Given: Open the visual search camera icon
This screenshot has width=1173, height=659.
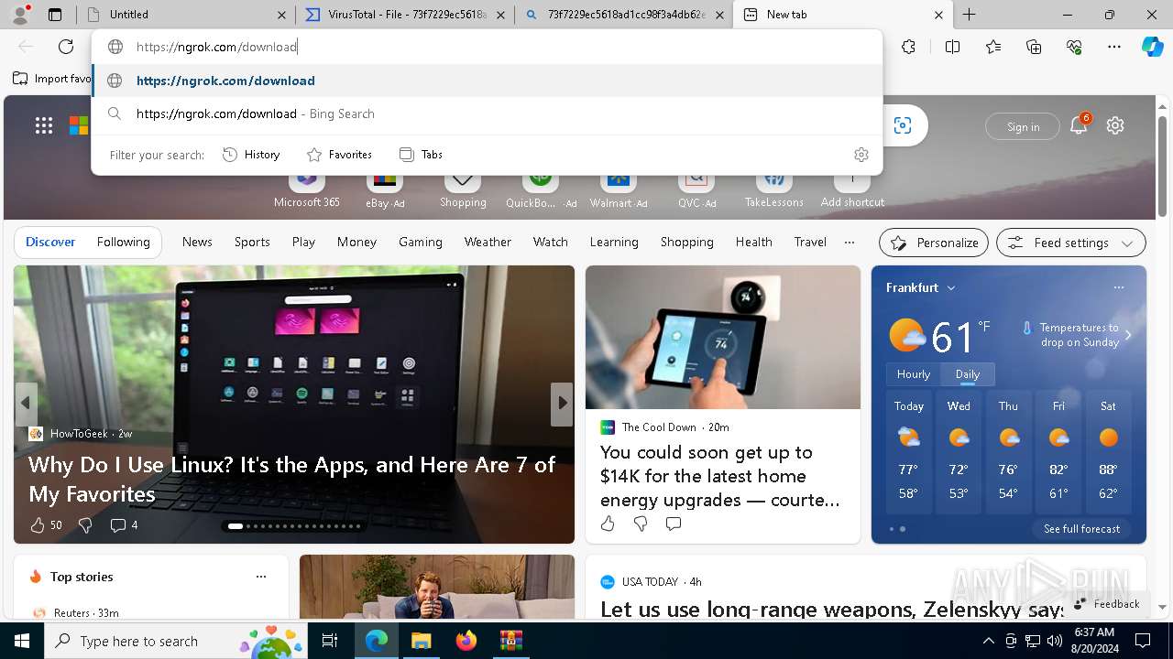Looking at the screenshot, I should point(903,125).
